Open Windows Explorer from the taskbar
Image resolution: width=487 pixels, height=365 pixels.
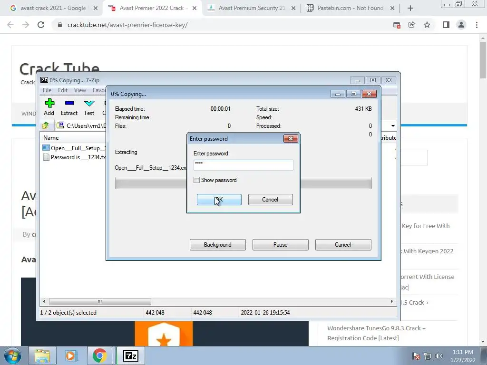click(42, 356)
